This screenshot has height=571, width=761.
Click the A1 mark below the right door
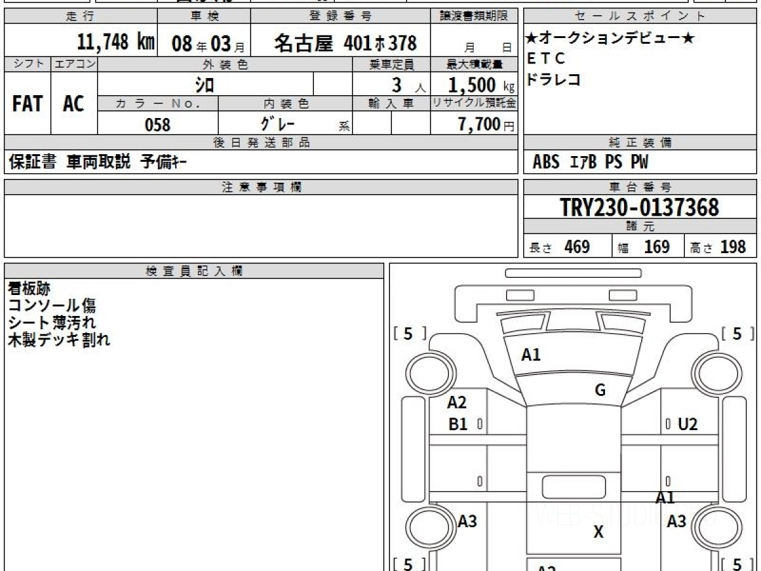[665, 498]
